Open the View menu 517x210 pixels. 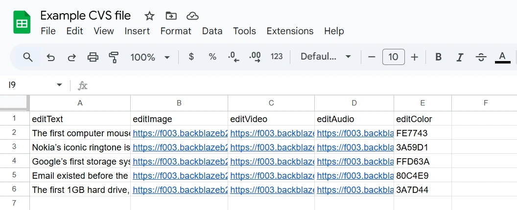103,31
